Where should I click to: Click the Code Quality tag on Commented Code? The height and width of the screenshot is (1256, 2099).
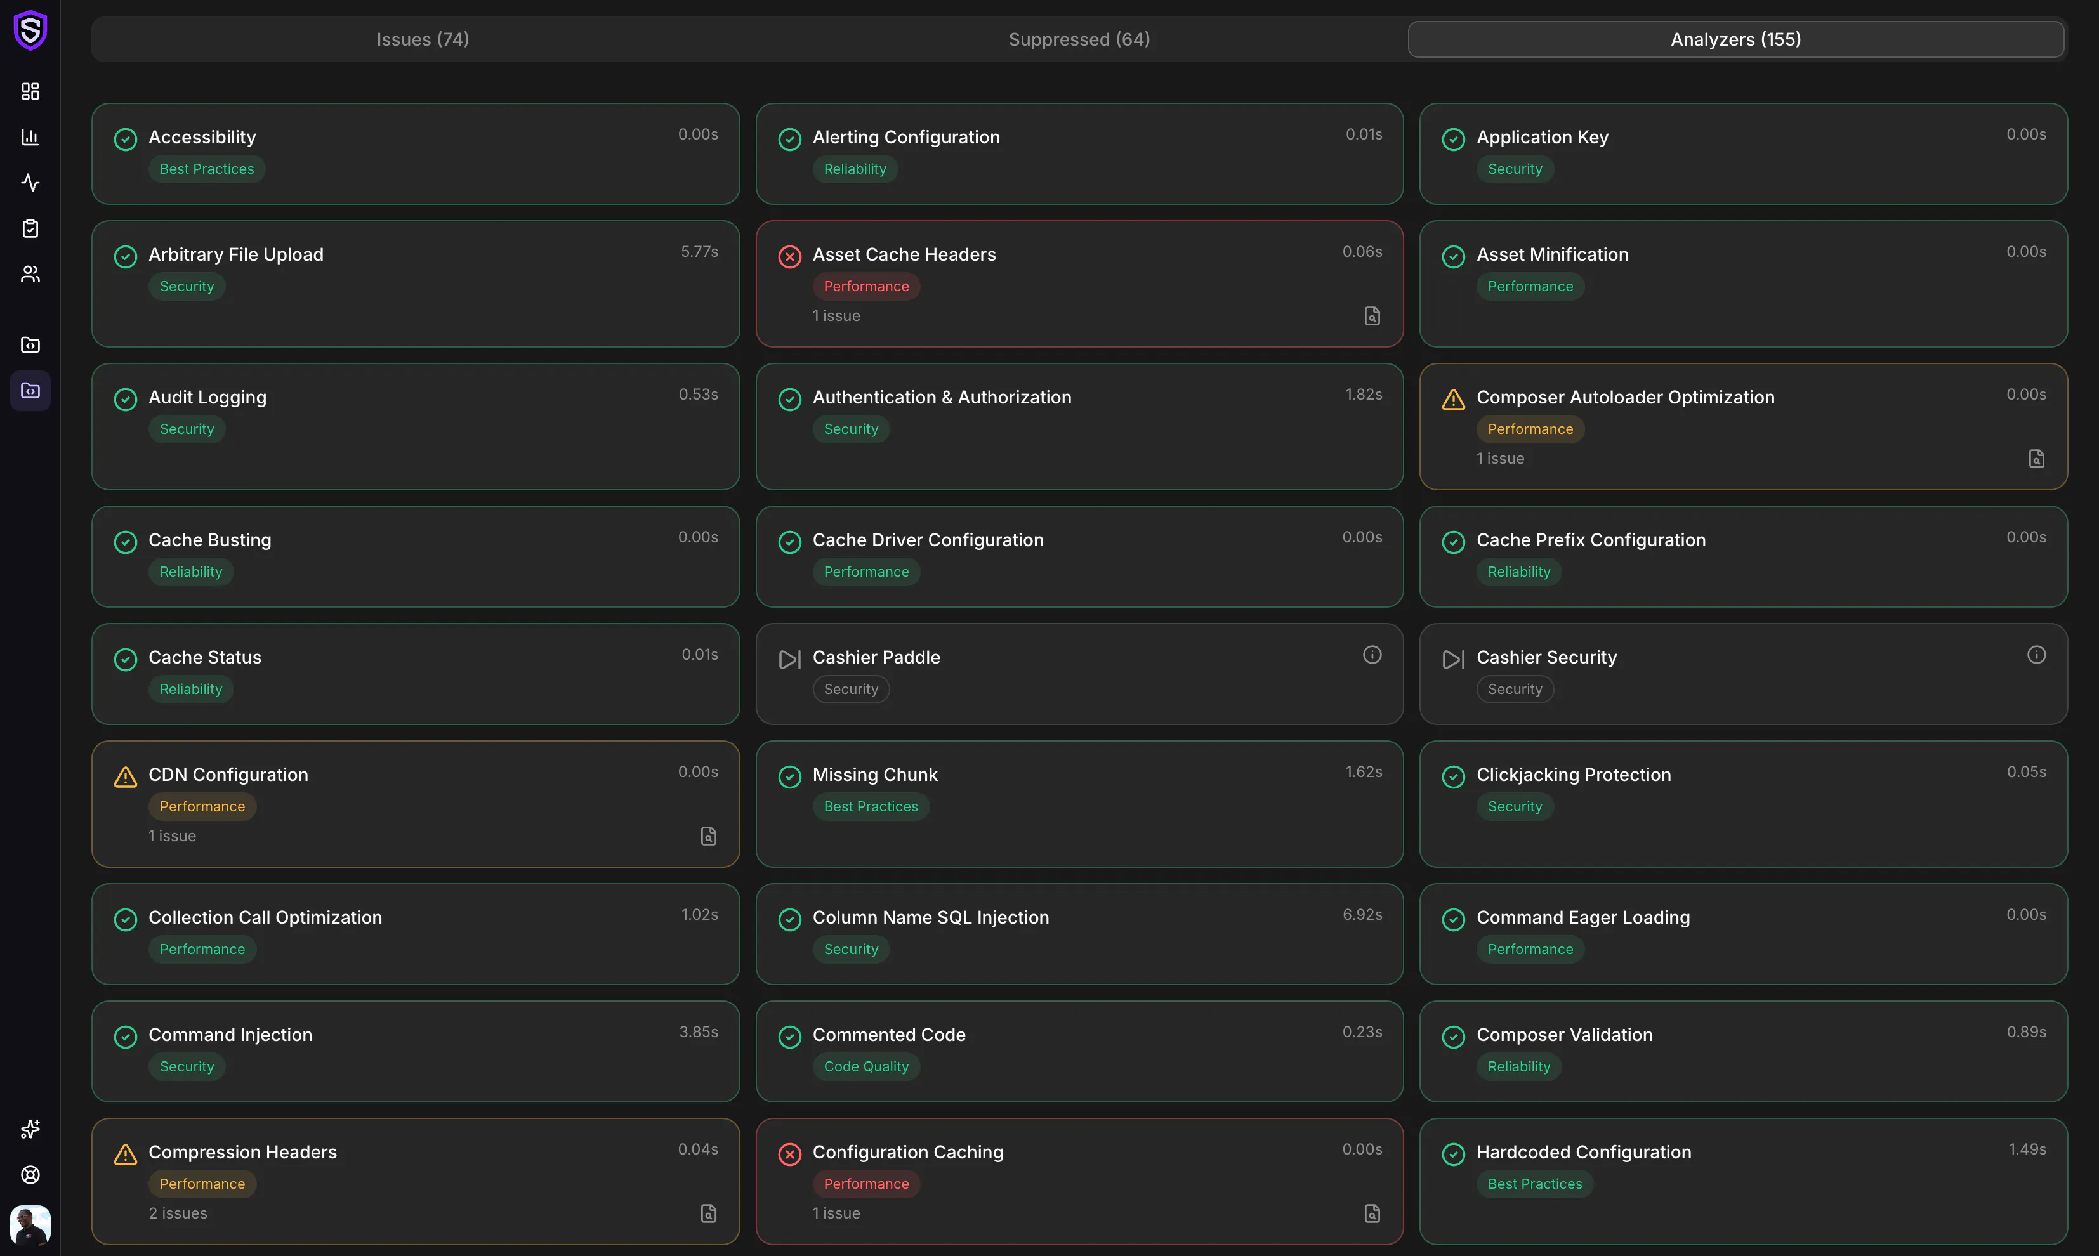pos(866,1067)
